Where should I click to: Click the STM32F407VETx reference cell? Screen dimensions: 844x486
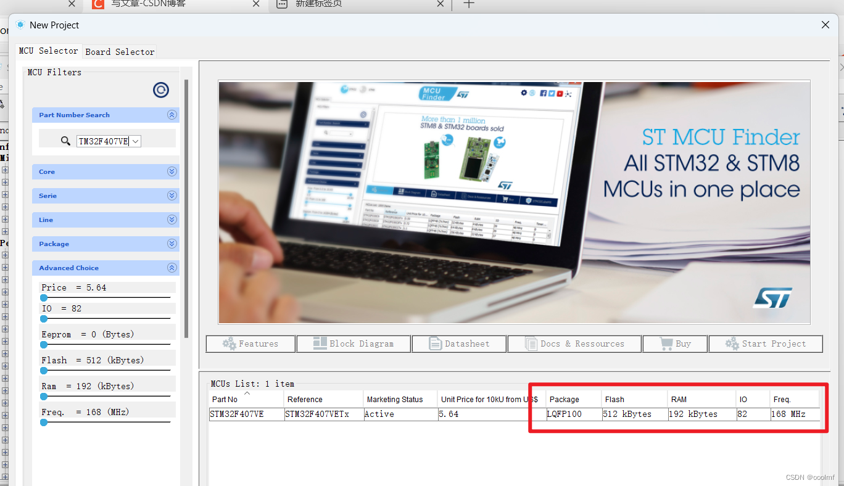pyautogui.click(x=323, y=414)
